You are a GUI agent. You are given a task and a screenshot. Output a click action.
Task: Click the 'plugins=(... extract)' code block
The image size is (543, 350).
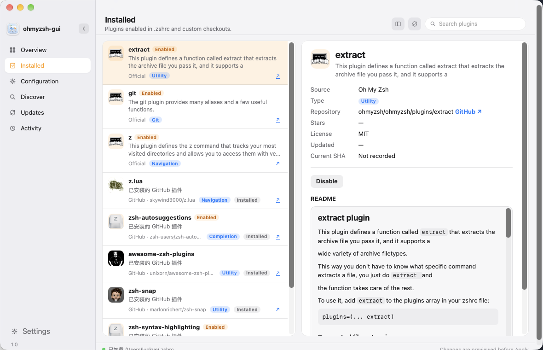(x=408, y=317)
